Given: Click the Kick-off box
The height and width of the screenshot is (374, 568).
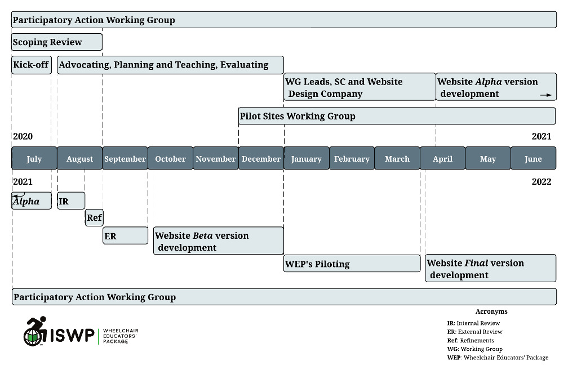Looking at the screenshot, I should 32,65.
